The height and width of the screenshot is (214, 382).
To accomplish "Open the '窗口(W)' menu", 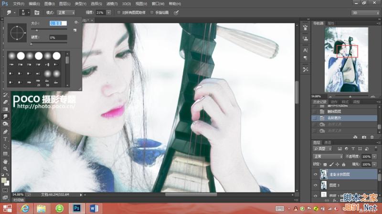I will click(x=158, y=4).
